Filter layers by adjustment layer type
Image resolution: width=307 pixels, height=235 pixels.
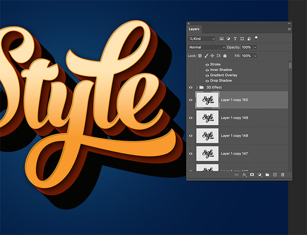pyautogui.click(x=228, y=39)
